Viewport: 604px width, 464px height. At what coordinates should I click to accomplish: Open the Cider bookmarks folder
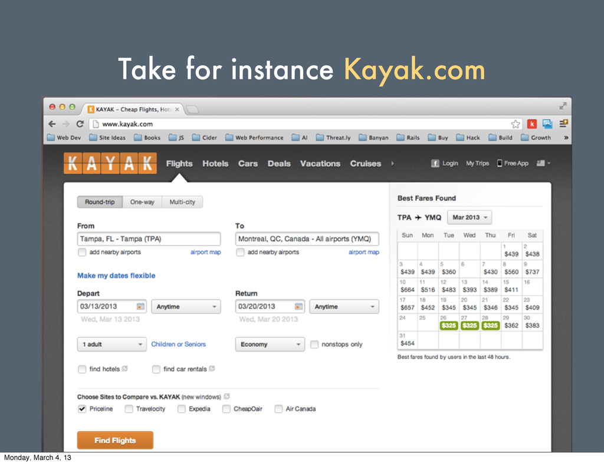[205, 138]
